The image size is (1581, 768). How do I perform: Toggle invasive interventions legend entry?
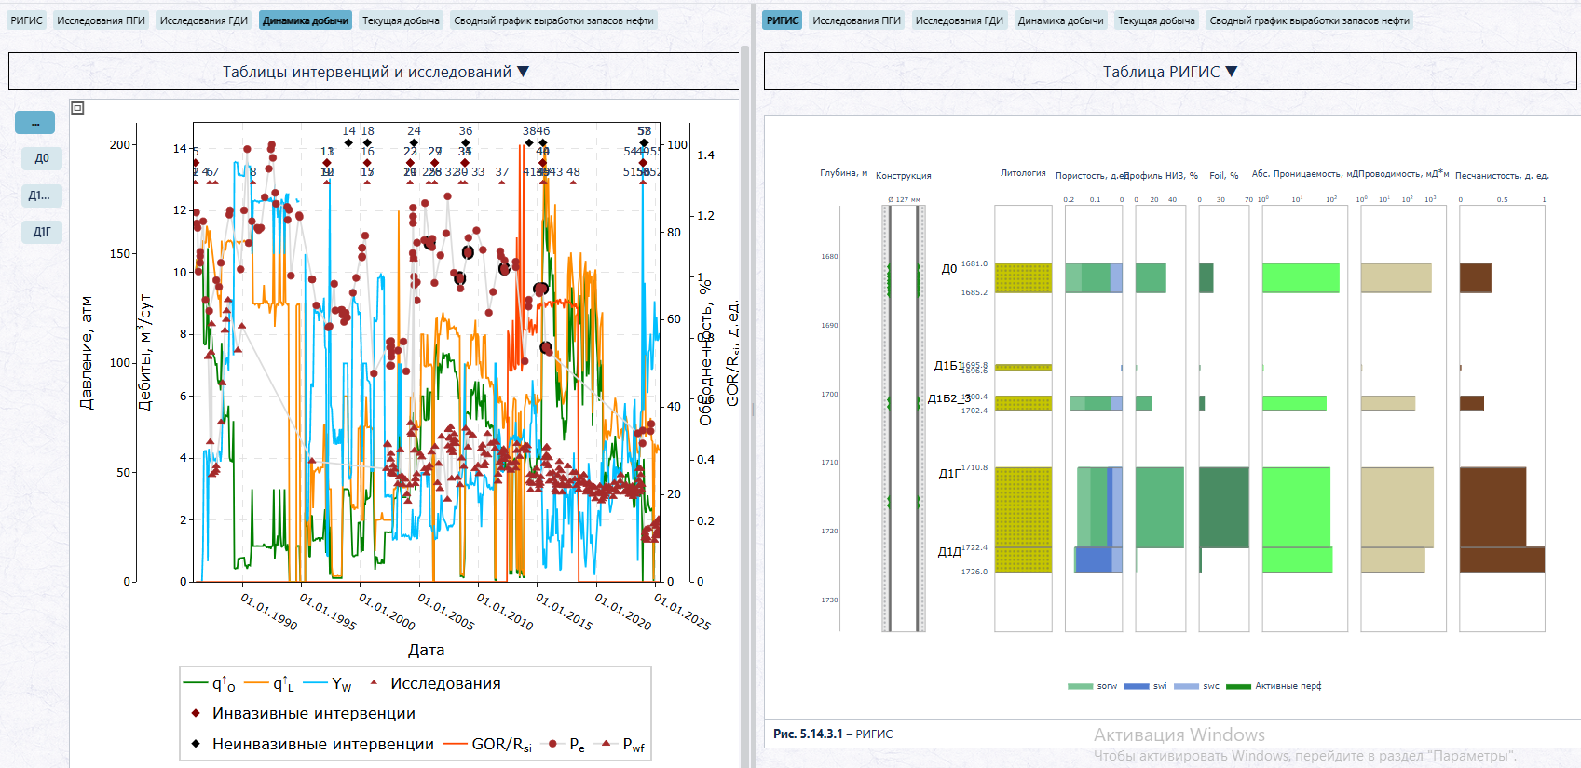[303, 714]
